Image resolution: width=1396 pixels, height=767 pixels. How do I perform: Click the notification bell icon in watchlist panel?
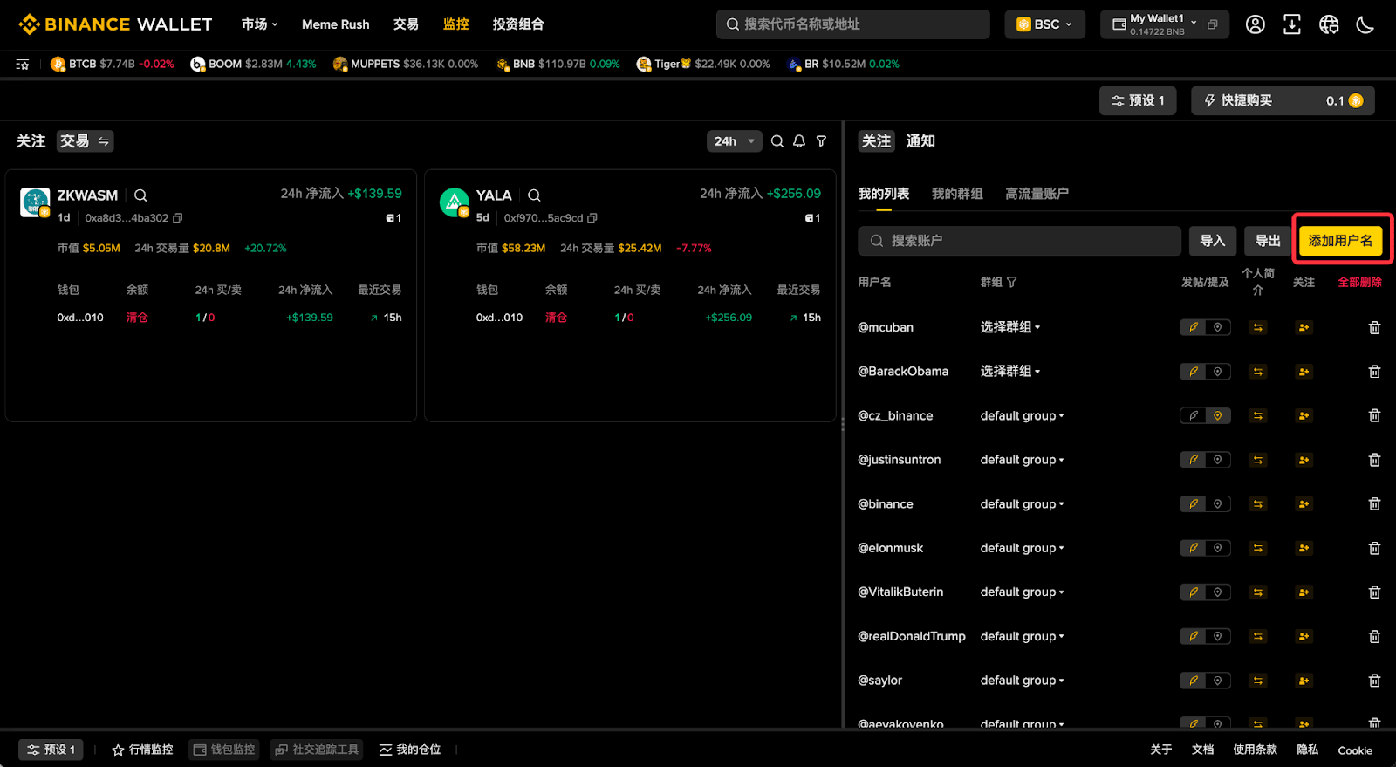[799, 141]
